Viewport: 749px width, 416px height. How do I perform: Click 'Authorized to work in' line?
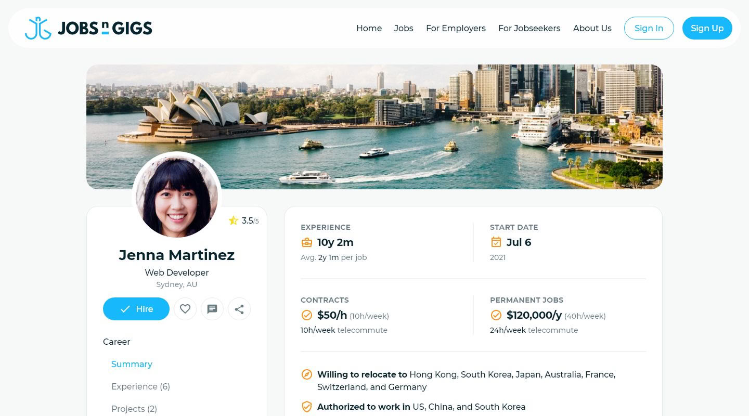421,407
